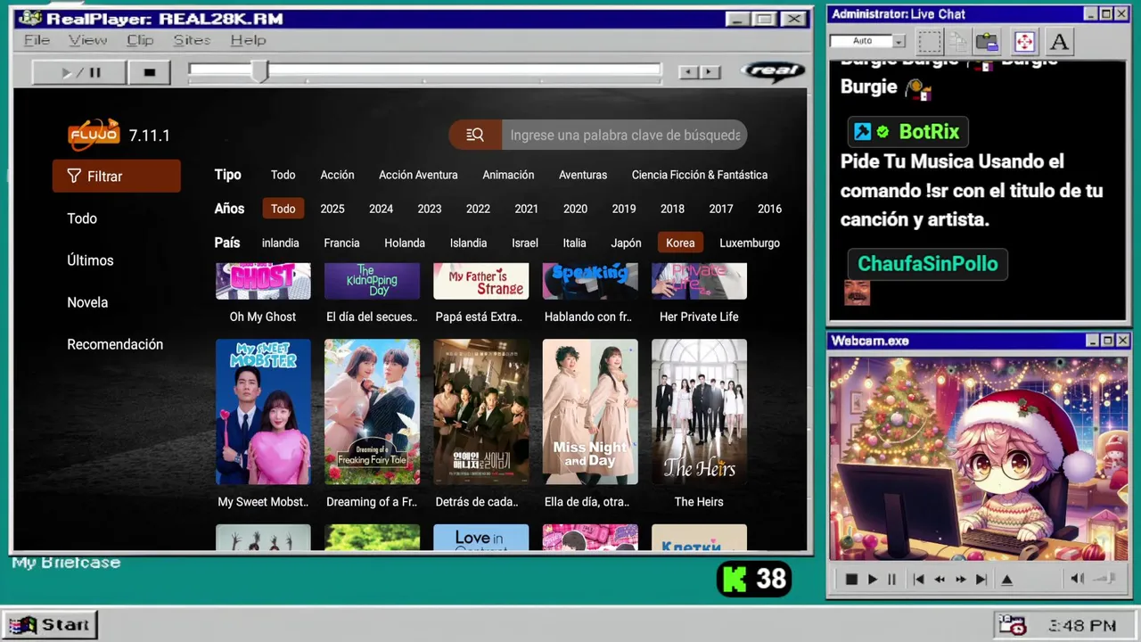This screenshot has width=1141, height=642.
Task: Filter by year 2020
Action: coord(575,209)
